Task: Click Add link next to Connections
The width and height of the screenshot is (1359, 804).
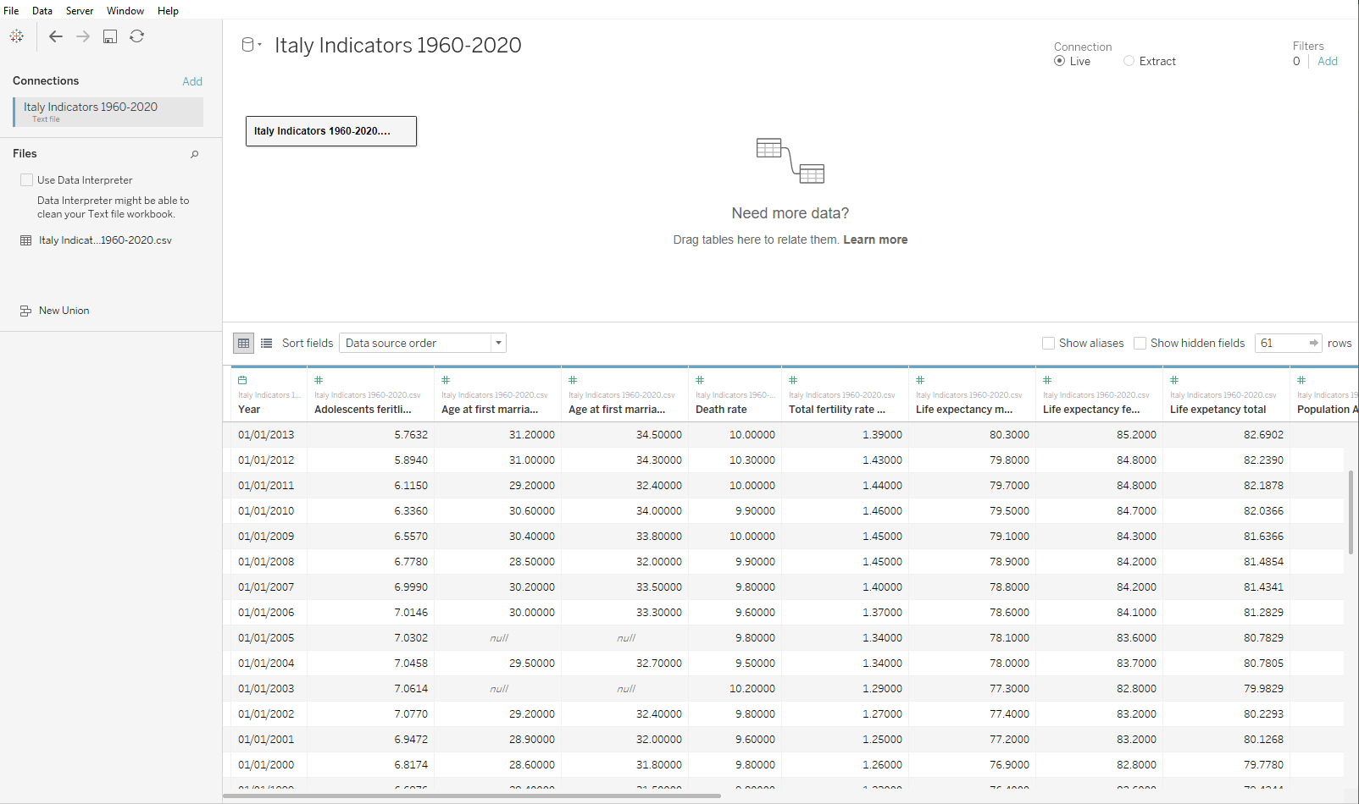Action: (x=192, y=81)
